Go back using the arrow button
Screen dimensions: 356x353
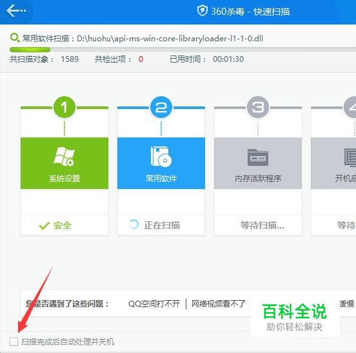[x=16, y=10]
